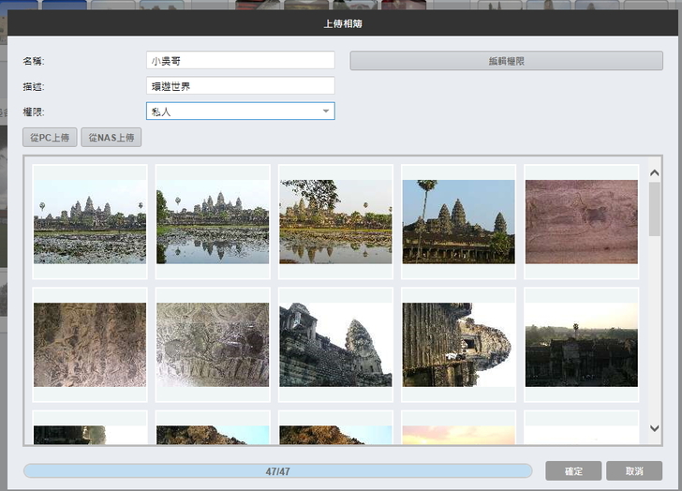Select first bas-relief carving thumbnail in second row
This screenshot has width=682, height=491.
tap(90, 344)
